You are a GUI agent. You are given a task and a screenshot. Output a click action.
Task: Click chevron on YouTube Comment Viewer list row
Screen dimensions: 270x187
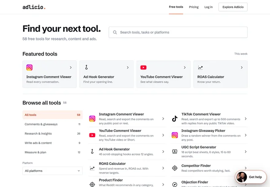(163, 135)
